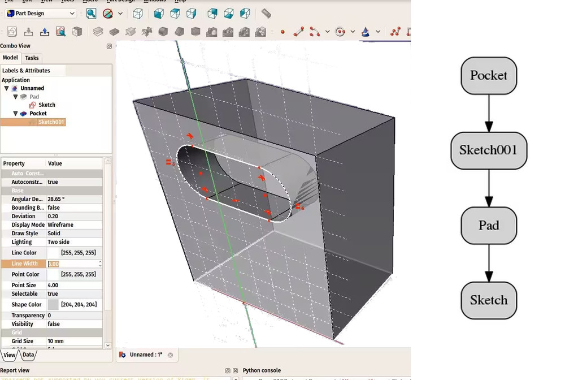Select the isometric view cube icon

tap(137, 13)
